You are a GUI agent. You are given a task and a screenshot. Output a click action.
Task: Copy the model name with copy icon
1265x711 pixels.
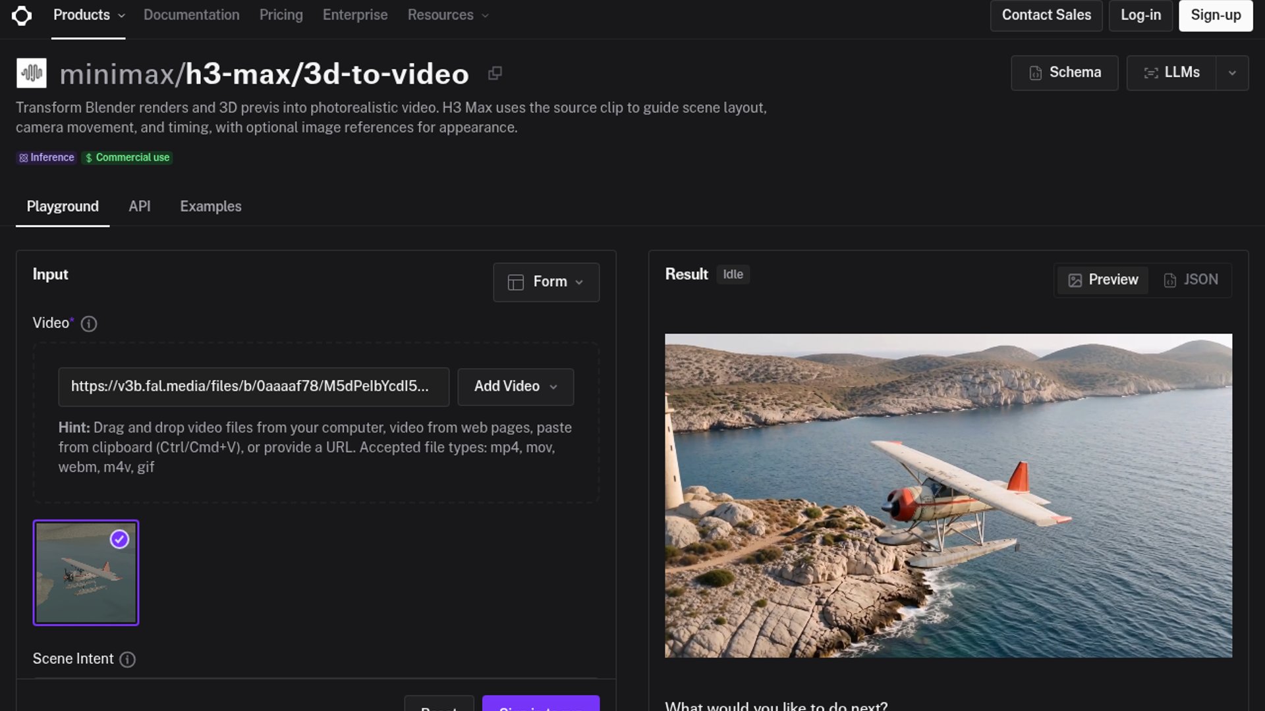pyautogui.click(x=495, y=73)
